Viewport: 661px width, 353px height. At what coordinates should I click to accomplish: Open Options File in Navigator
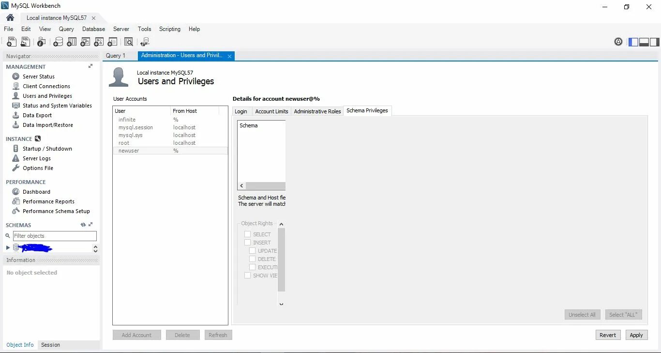[38, 168]
